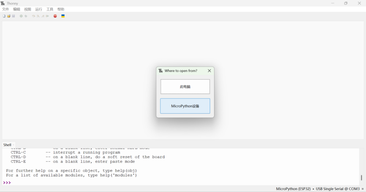Image resolution: width=366 pixels, height=192 pixels.
Task: Click the CTRL-E paste mode help line
Action: (x=73, y=162)
